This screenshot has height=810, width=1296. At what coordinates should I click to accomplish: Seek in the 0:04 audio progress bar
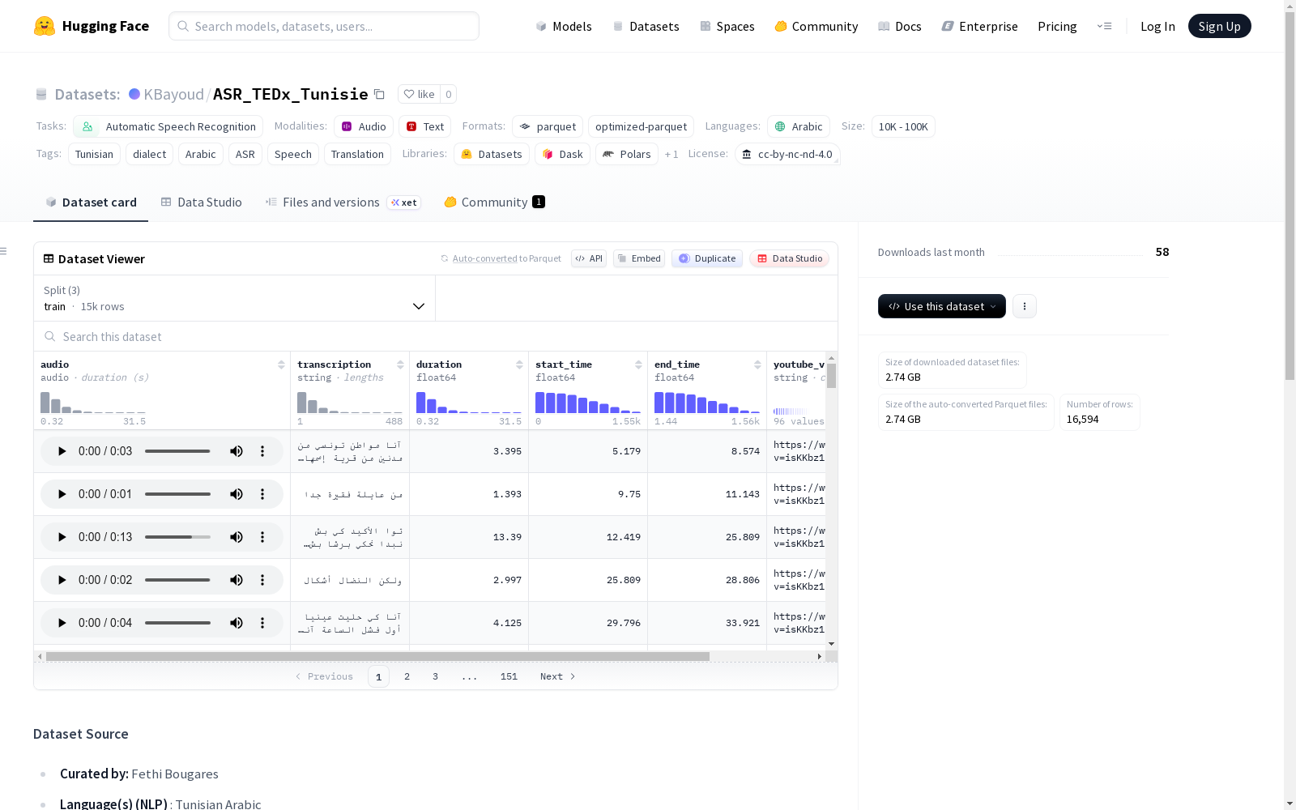click(177, 623)
